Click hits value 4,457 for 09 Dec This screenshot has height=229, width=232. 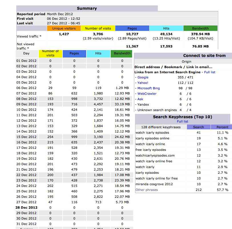coord(98,104)
